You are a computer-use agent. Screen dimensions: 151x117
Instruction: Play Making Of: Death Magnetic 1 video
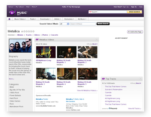[67, 52]
